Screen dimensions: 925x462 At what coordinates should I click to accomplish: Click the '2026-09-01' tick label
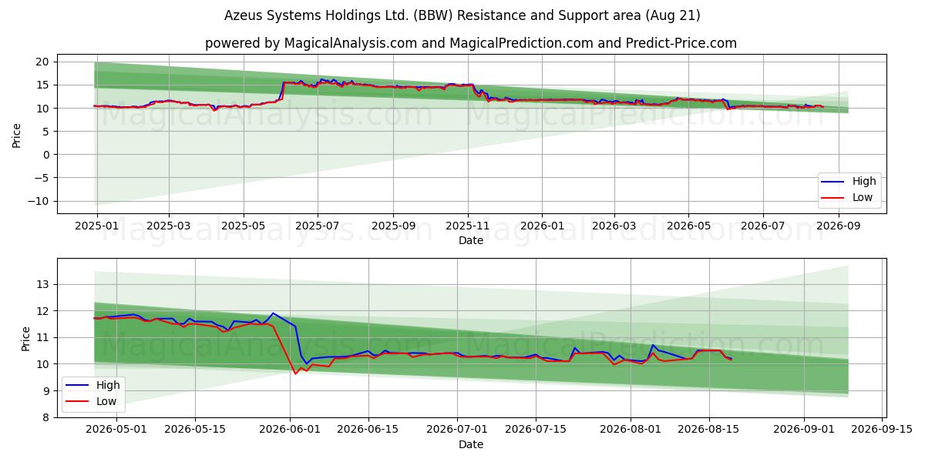pyautogui.click(x=805, y=429)
